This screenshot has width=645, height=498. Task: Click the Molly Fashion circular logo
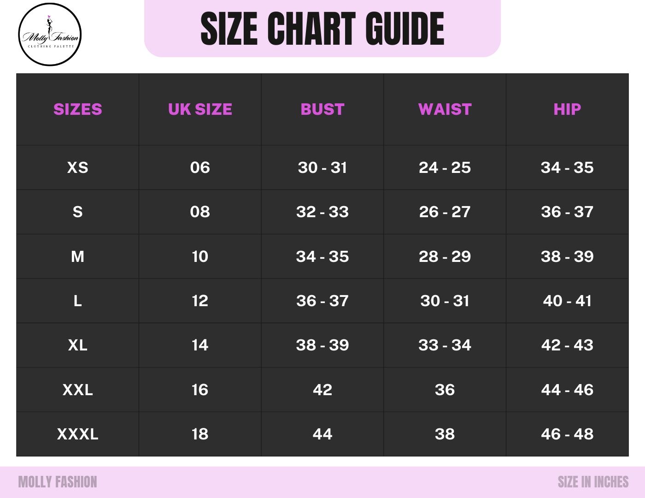point(50,35)
